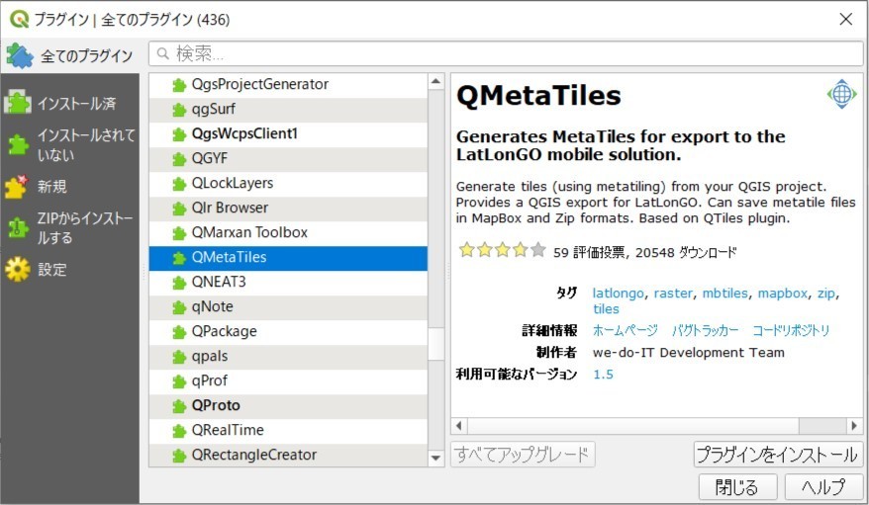Open the バグトラッカー link
869x505 pixels.
(x=705, y=330)
